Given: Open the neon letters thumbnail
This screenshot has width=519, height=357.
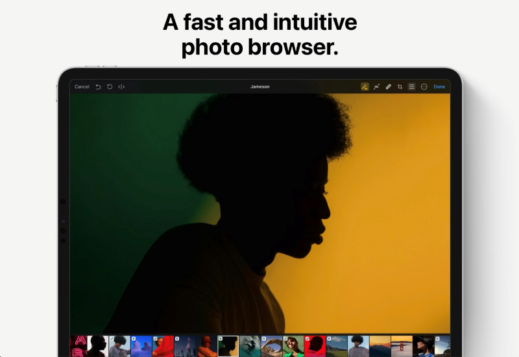Looking at the screenshot, I should tap(78, 346).
